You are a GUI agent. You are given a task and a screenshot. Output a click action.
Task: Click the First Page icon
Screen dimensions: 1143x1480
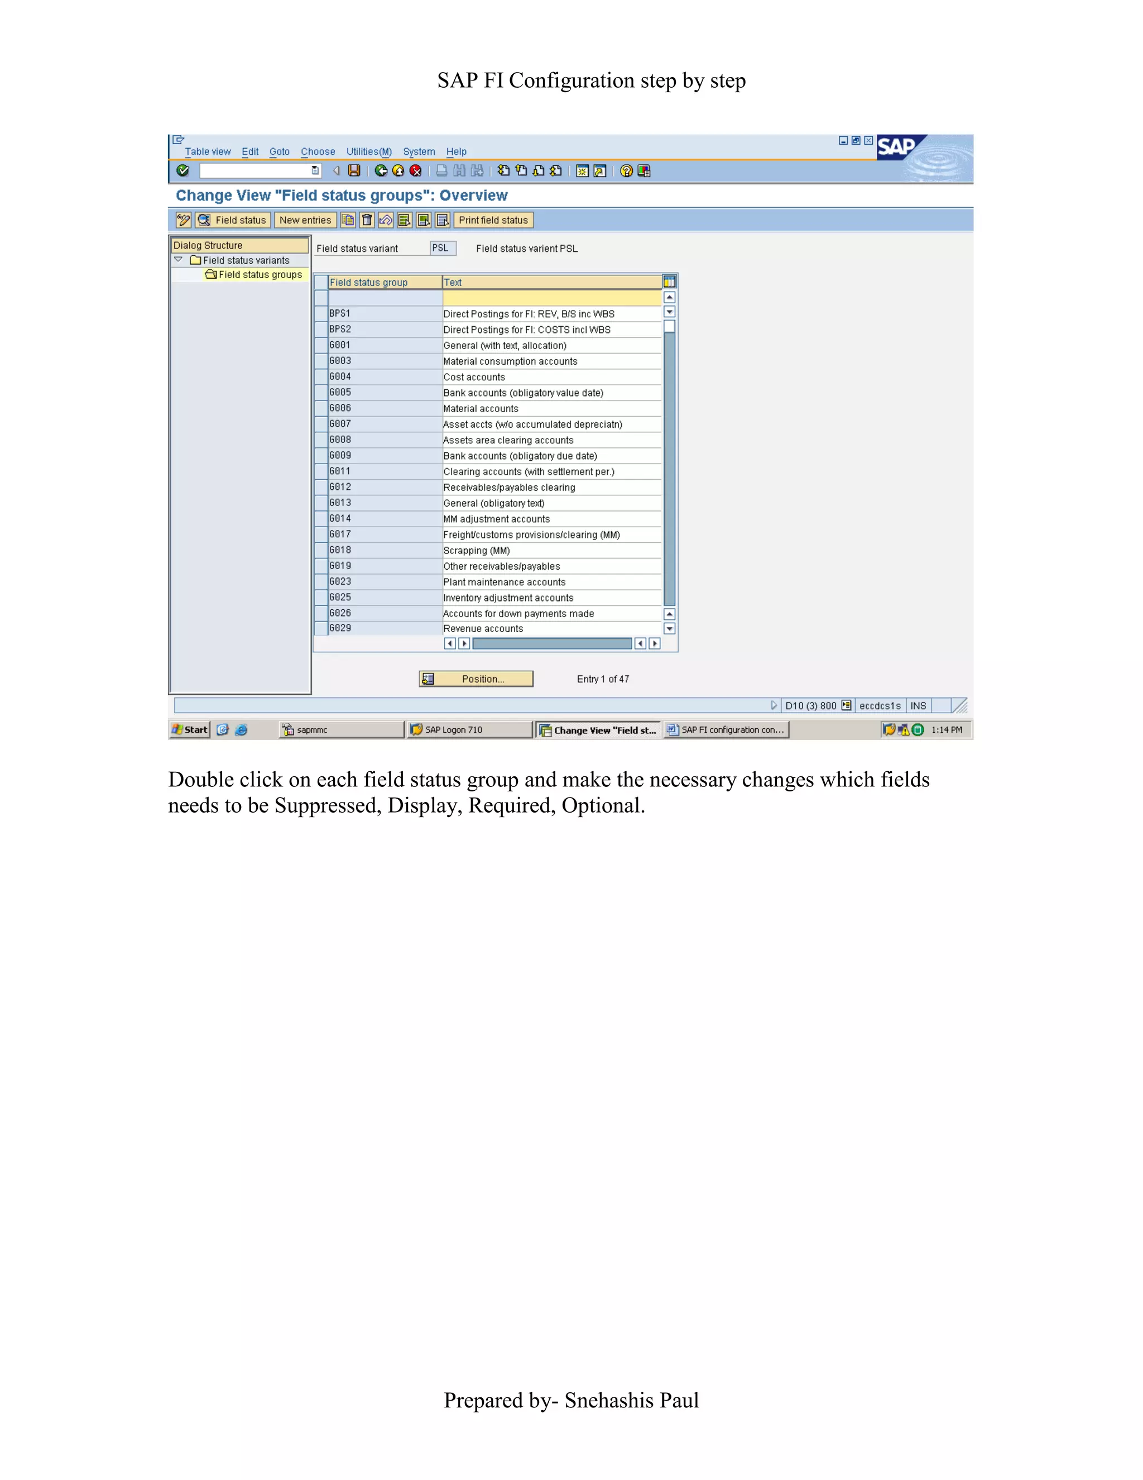point(504,171)
